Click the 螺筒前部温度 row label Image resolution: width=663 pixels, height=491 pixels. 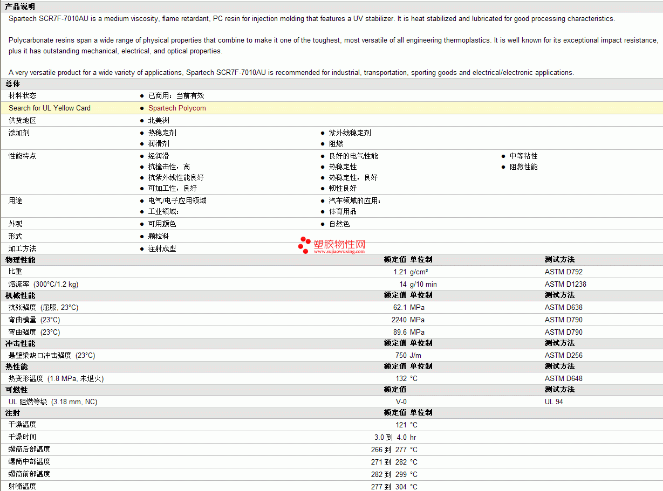30,474
